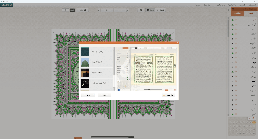258x139 pixels.
Task: Click the magnifier icon in the search box
Action: coord(233,9)
